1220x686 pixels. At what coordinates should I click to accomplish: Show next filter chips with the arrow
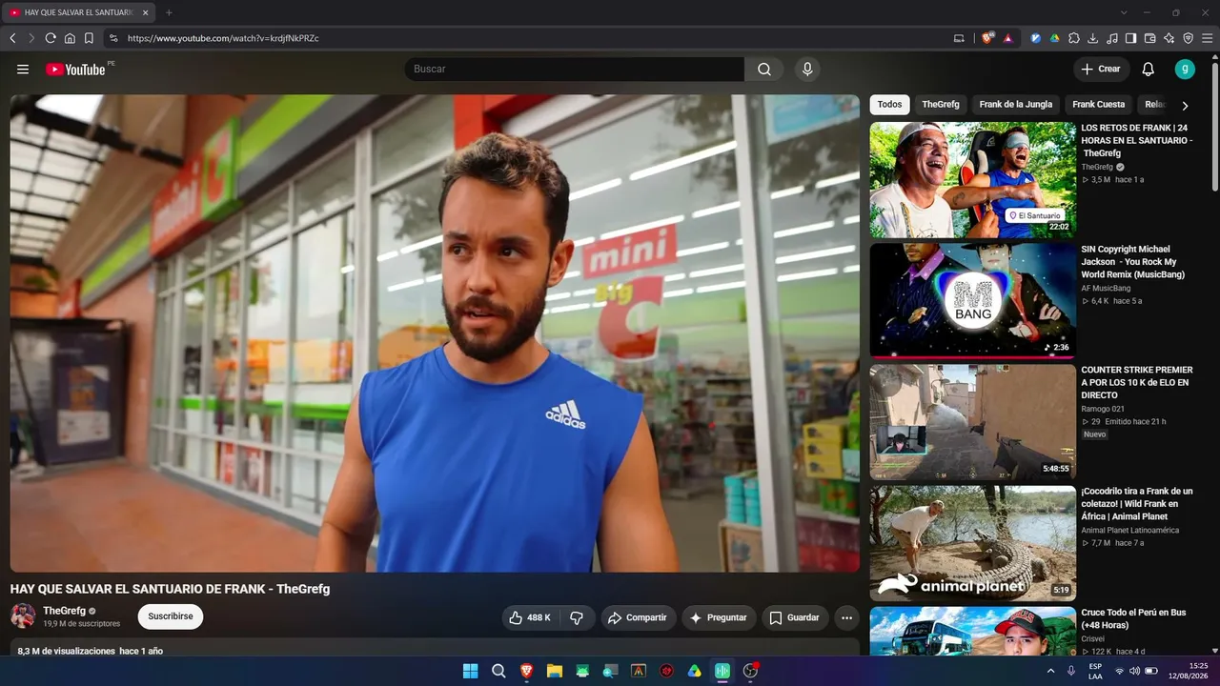pyautogui.click(x=1185, y=106)
